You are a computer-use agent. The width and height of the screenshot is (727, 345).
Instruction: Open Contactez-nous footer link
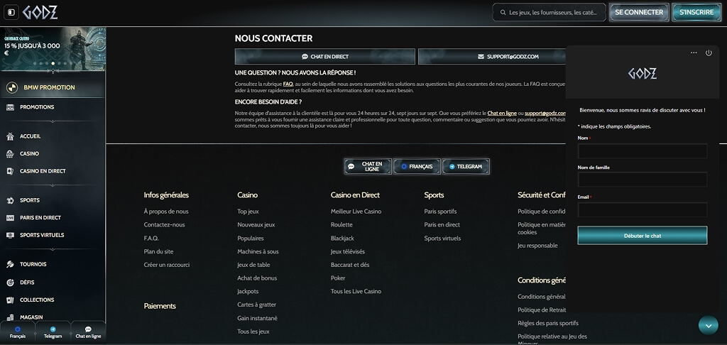coord(164,225)
